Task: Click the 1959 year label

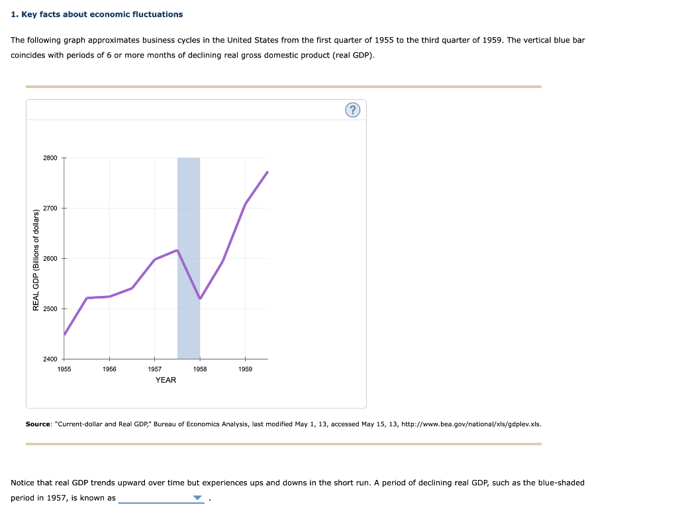Action: click(x=246, y=369)
